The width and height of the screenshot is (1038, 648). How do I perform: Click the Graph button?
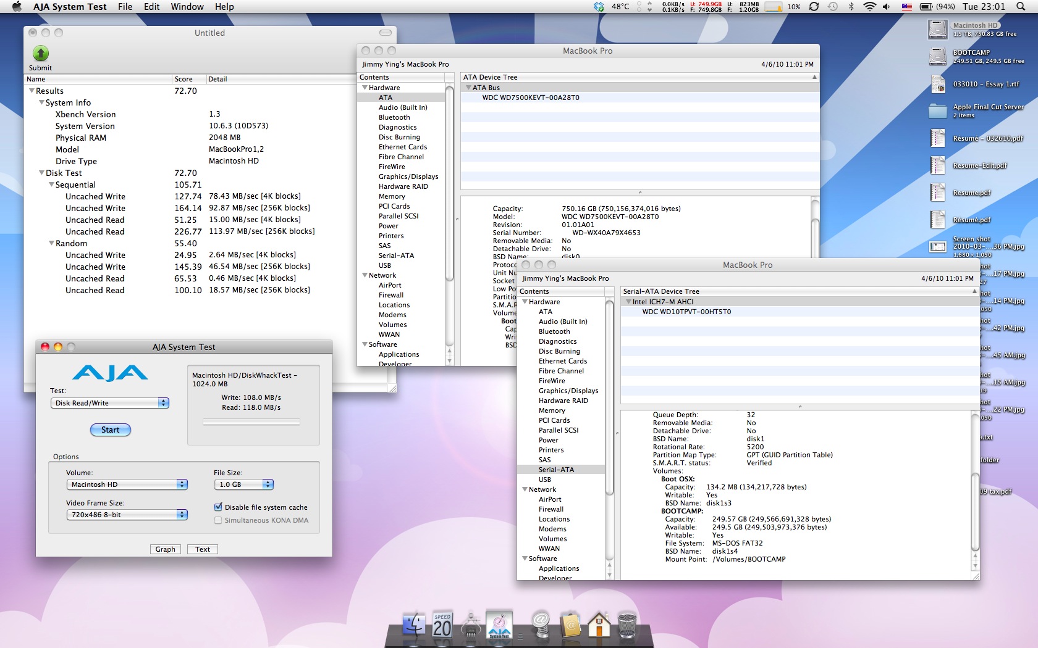click(165, 549)
